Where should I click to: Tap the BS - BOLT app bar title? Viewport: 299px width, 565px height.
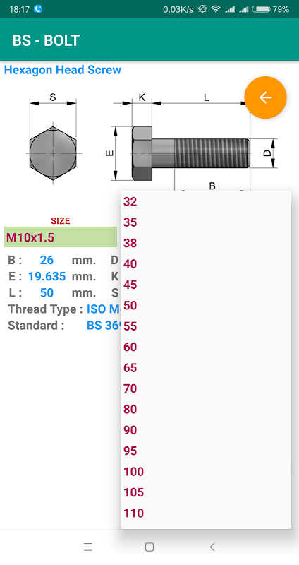tap(46, 41)
